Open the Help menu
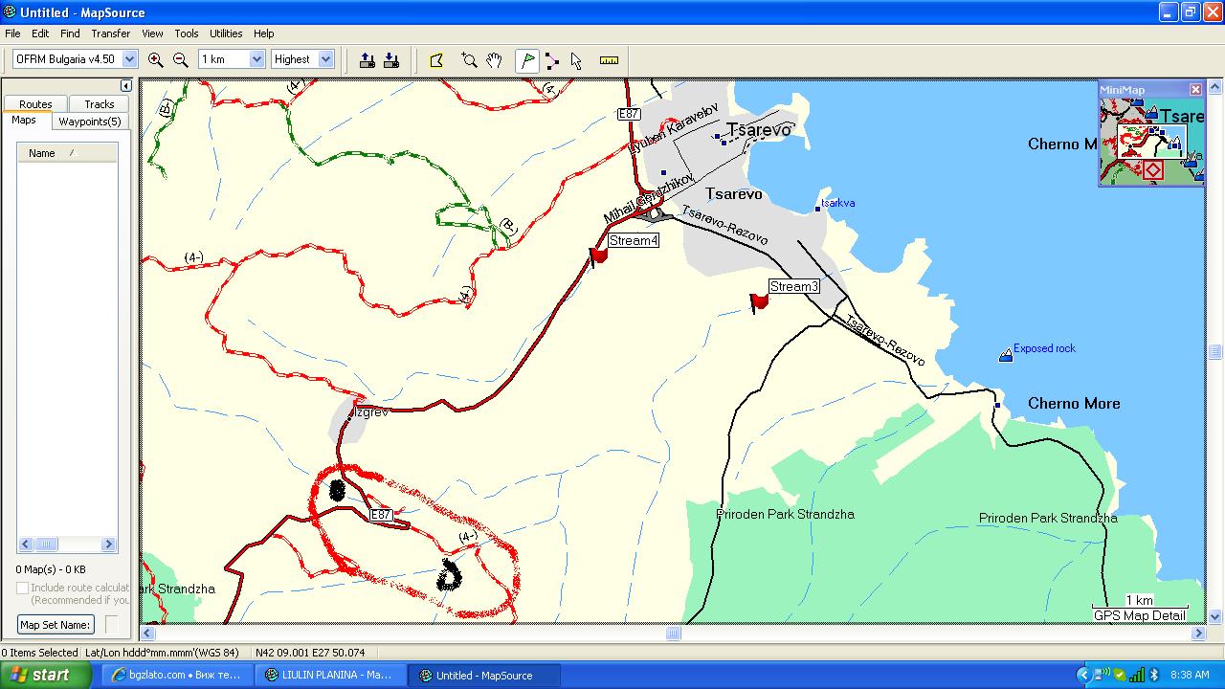 click(263, 33)
